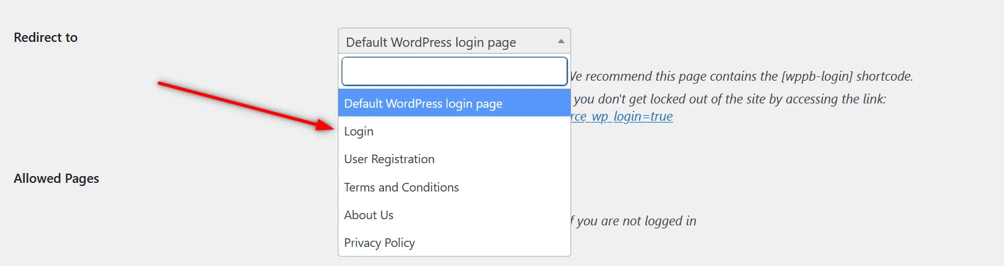Select highlighted Default WordPress login page option
This screenshot has width=1004, height=266.
point(423,103)
